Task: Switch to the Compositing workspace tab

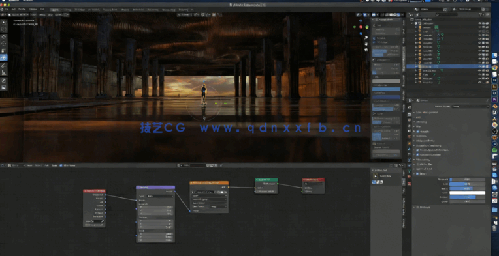Action: point(169,10)
